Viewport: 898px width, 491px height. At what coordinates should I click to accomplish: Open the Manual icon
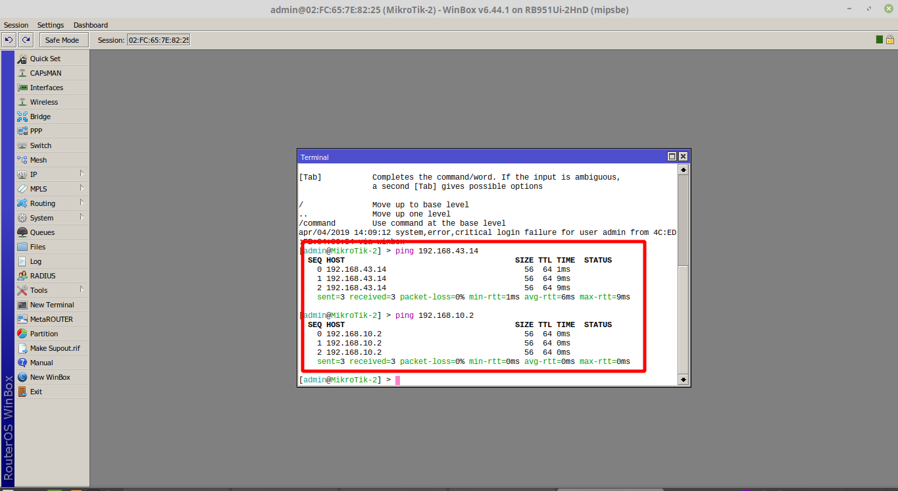(x=22, y=363)
